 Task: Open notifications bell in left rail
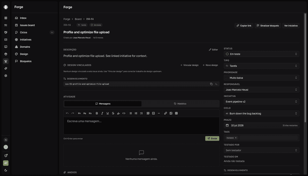(x=6, y=156)
